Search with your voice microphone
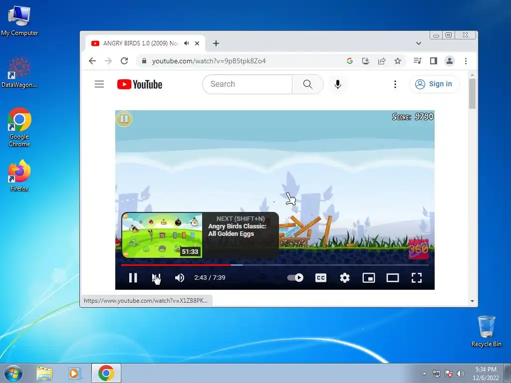The image size is (511, 383). (x=338, y=84)
